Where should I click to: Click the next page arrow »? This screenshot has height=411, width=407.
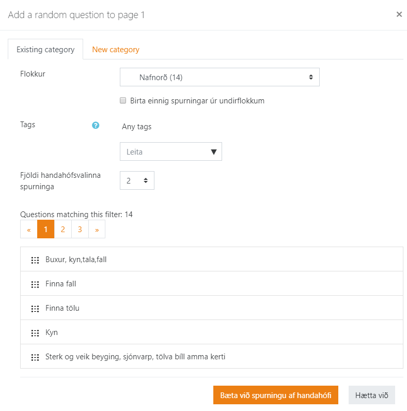tap(97, 230)
